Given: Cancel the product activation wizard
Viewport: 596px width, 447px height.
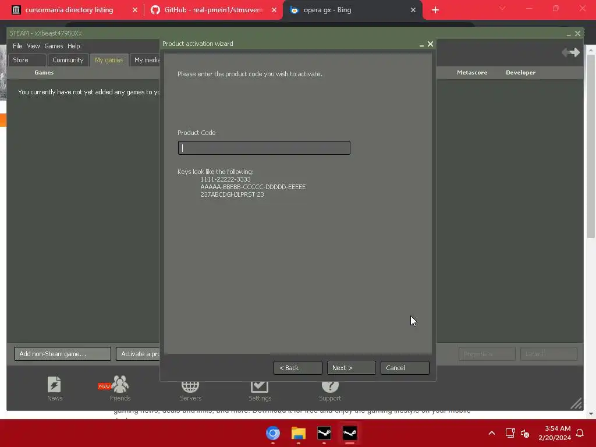Looking at the screenshot, I should [405, 368].
